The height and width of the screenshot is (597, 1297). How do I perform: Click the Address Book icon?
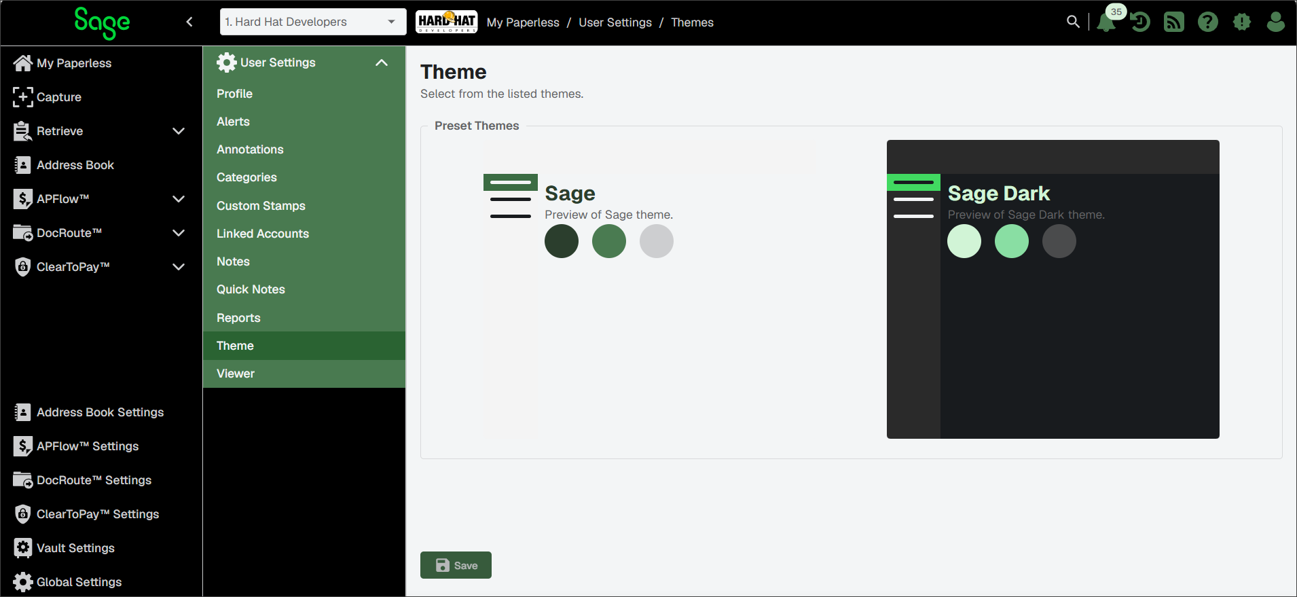(23, 165)
